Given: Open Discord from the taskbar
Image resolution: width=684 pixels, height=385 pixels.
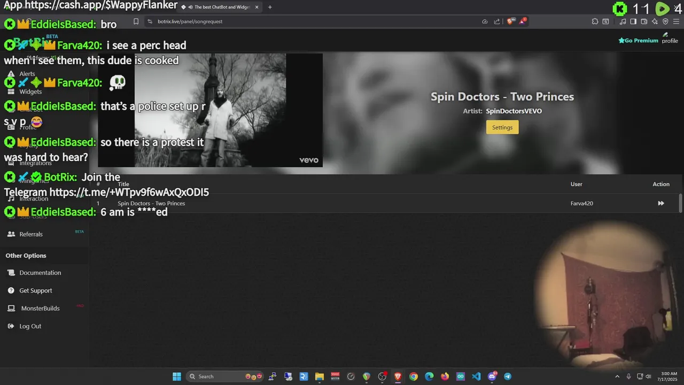Looking at the screenshot, I should pyautogui.click(x=492, y=376).
